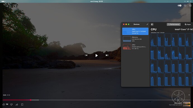This screenshot has height=108, width=193.
Task: Switch to the Apps tab
Action: (x=188, y=24)
